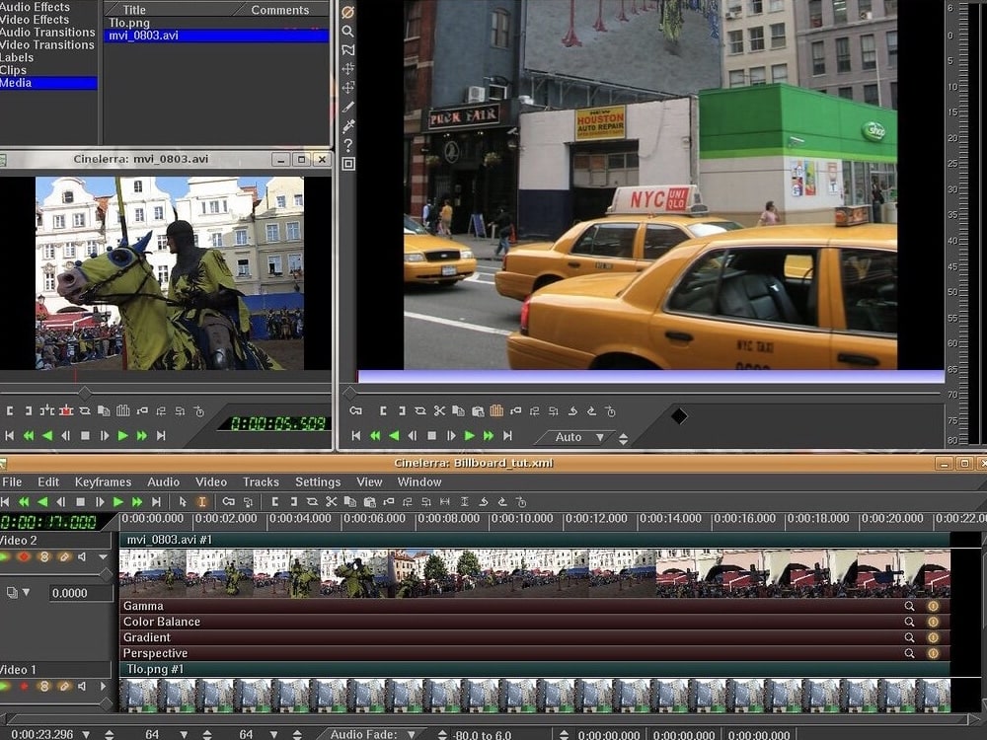
Task: Toggle gang faders on Video 1 track
Action: click(44, 686)
